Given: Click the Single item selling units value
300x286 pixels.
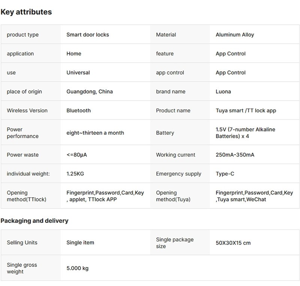Looking at the screenshot, I should [80, 243].
